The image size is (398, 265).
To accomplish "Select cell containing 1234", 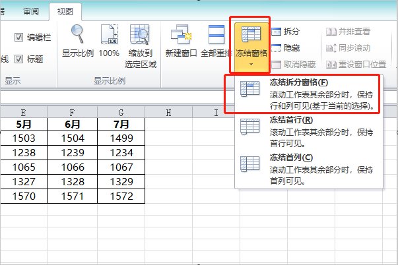I will tap(121, 153).
